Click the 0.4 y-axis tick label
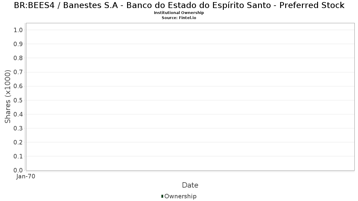 [x=18, y=114]
